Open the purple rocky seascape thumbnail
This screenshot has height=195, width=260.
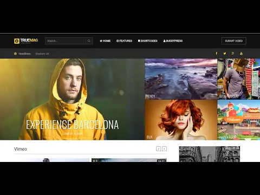click(181, 79)
